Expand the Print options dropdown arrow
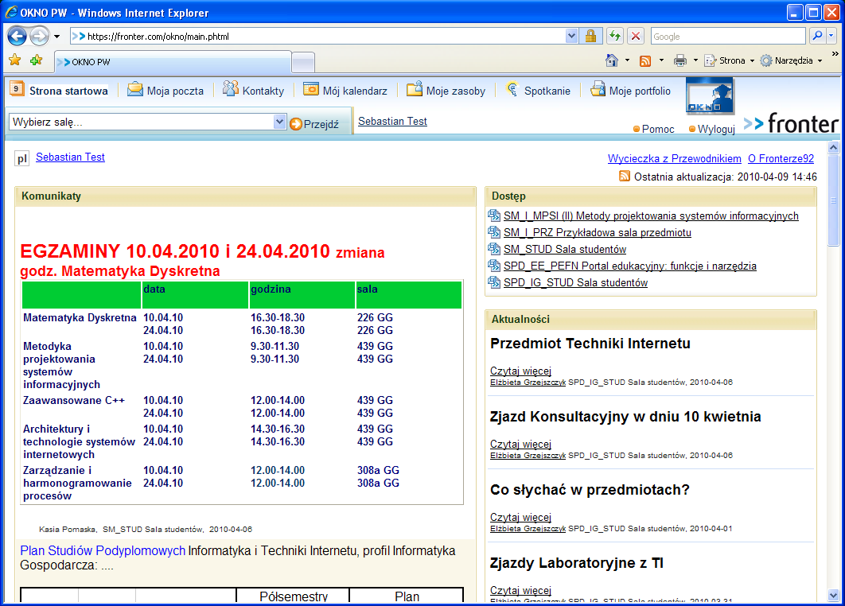The height and width of the screenshot is (606, 845). [x=695, y=60]
